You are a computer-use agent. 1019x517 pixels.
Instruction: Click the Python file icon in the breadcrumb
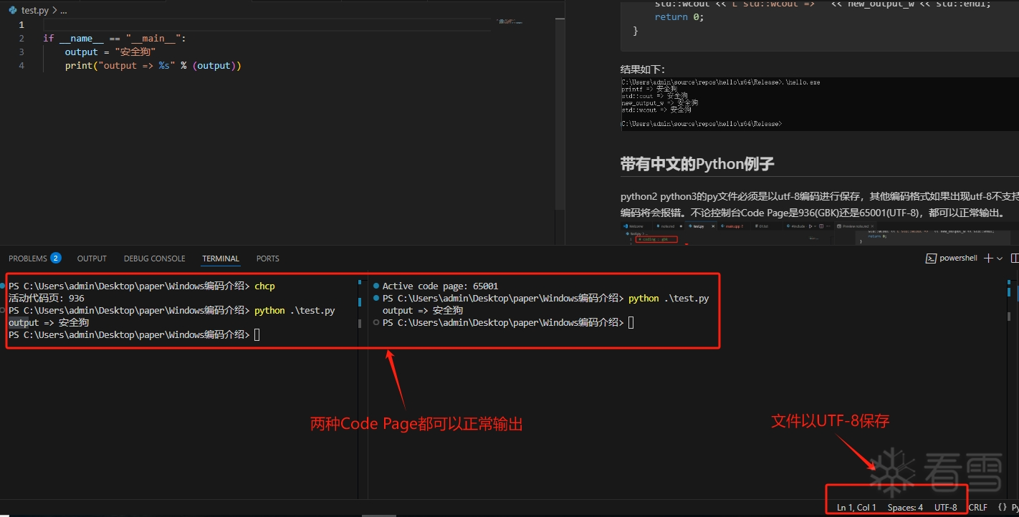coord(14,11)
